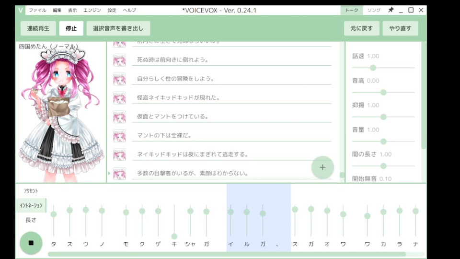Screen dimensions: 460x259
Task: Click the mora label ゲ
Action: coord(158,244)
